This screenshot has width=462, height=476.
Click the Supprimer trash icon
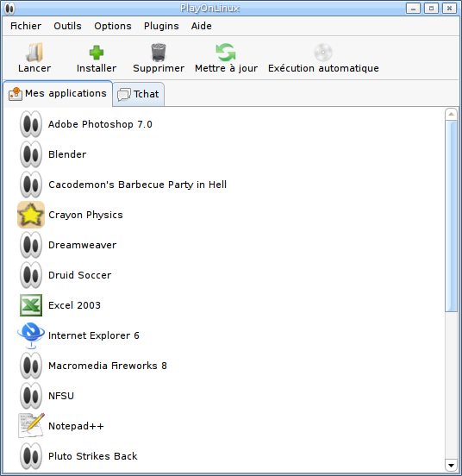pyautogui.click(x=159, y=53)
